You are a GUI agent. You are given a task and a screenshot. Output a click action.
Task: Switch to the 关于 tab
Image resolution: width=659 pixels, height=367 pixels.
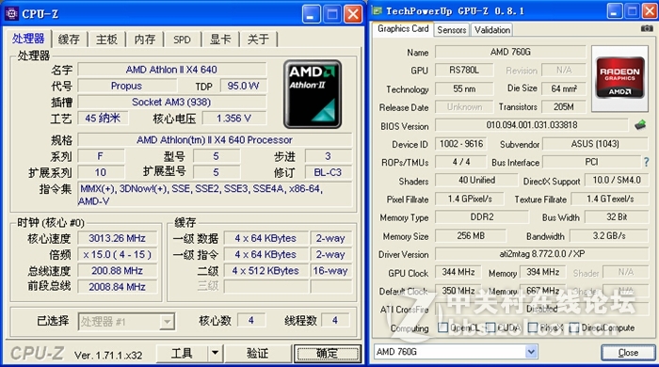click(258, 40)
